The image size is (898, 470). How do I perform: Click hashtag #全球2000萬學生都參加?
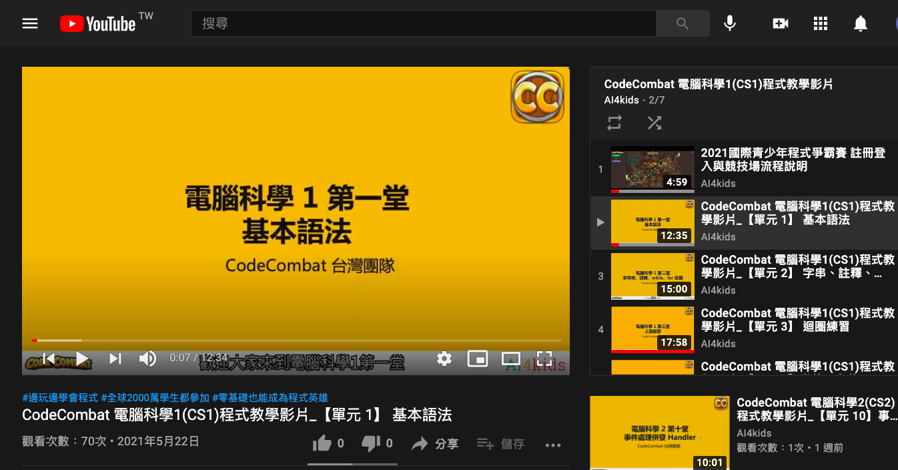click(155, 398)
